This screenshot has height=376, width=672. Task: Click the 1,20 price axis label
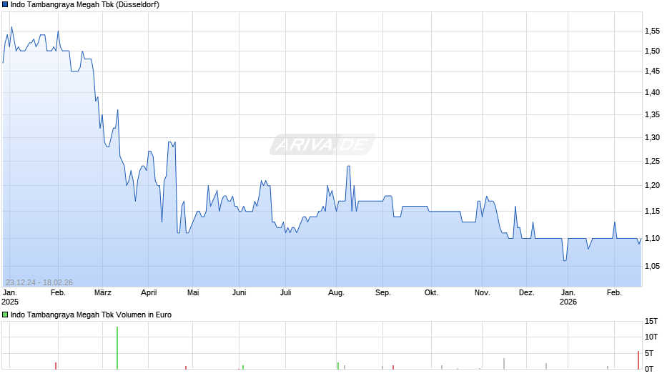click(652, 186)
